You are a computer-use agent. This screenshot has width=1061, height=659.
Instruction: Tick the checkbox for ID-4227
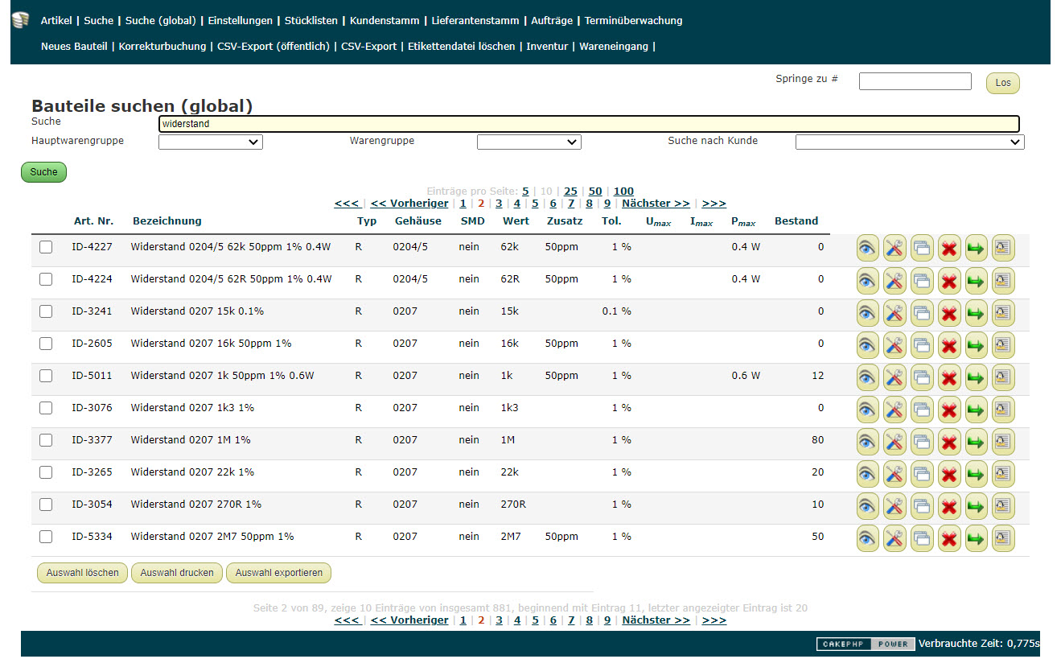pos(46,247)
